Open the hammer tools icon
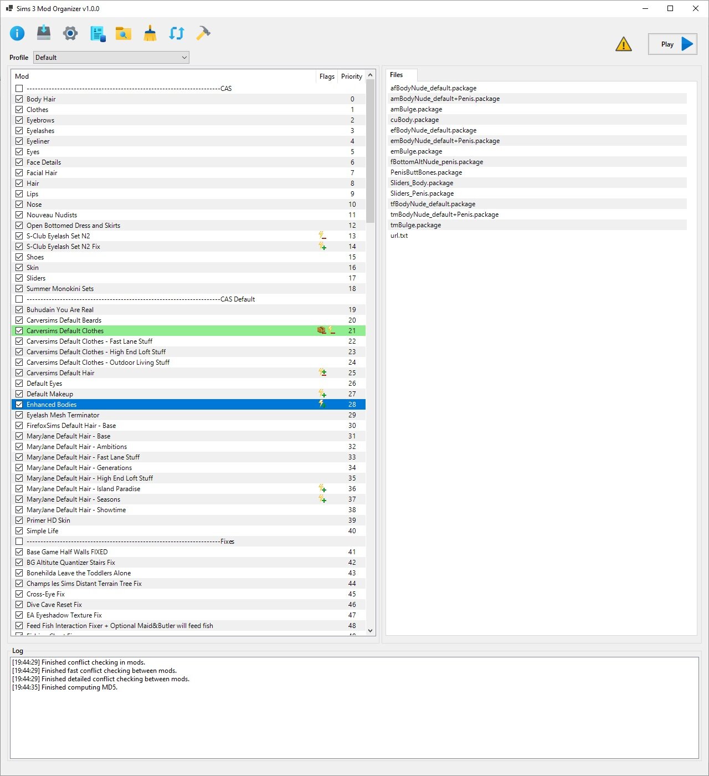 (x=202, y=33)
